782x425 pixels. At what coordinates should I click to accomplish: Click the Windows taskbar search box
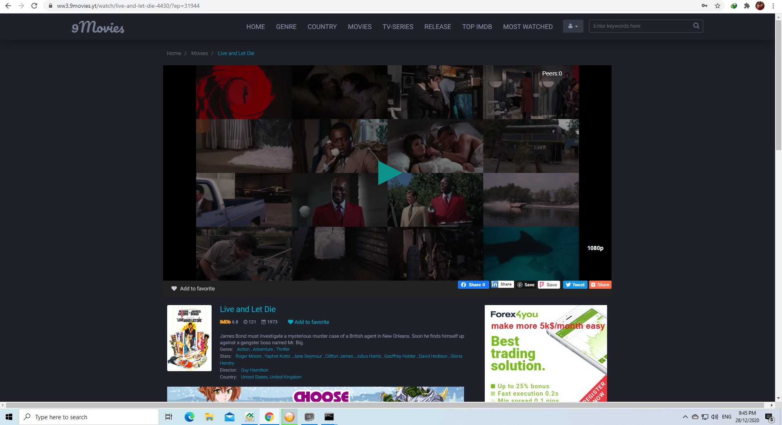click(x=89, y=417)
